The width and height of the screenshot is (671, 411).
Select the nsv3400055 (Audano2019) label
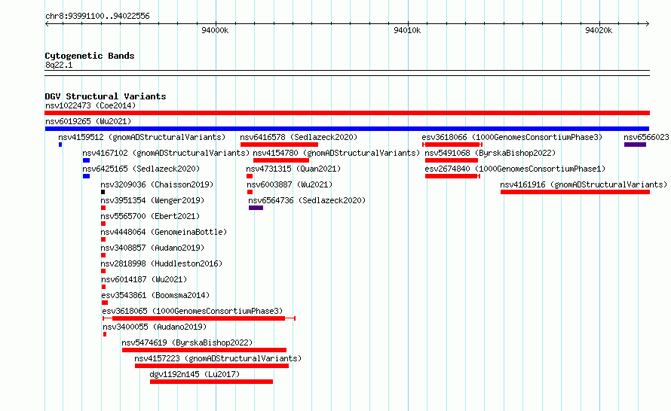(x=155, y=327)
